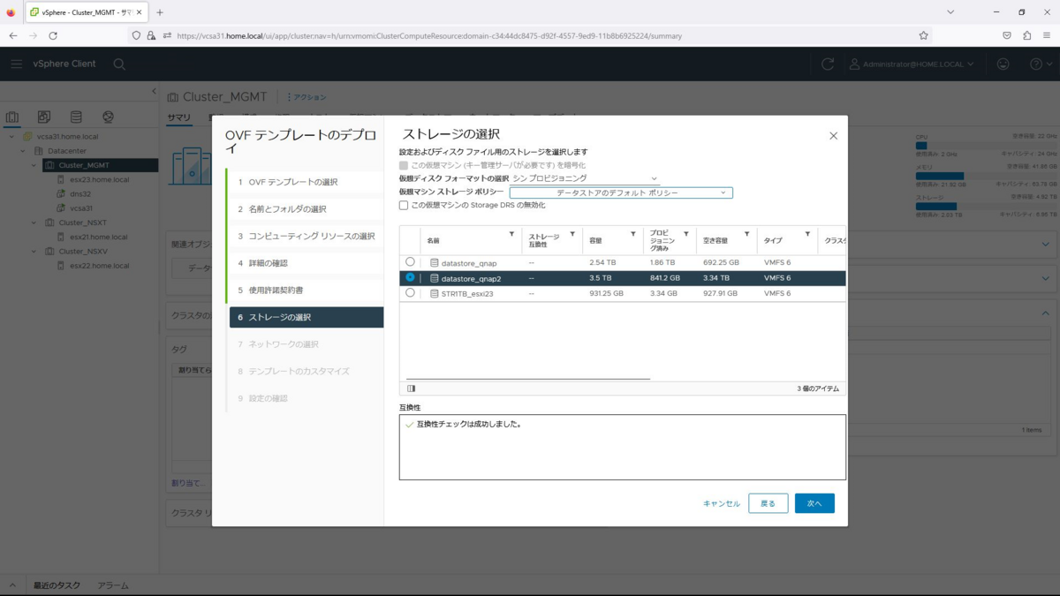Open the vSphere Client hamburger menu
The width and height of the screenshot is (1060, 596).
[x=16, y=64]
